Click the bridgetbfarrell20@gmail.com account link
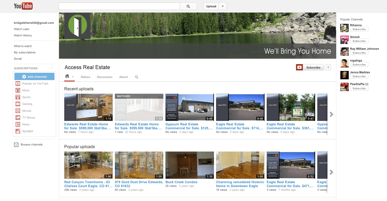Screen dimensions: 387x201 (x=34, y=23)
